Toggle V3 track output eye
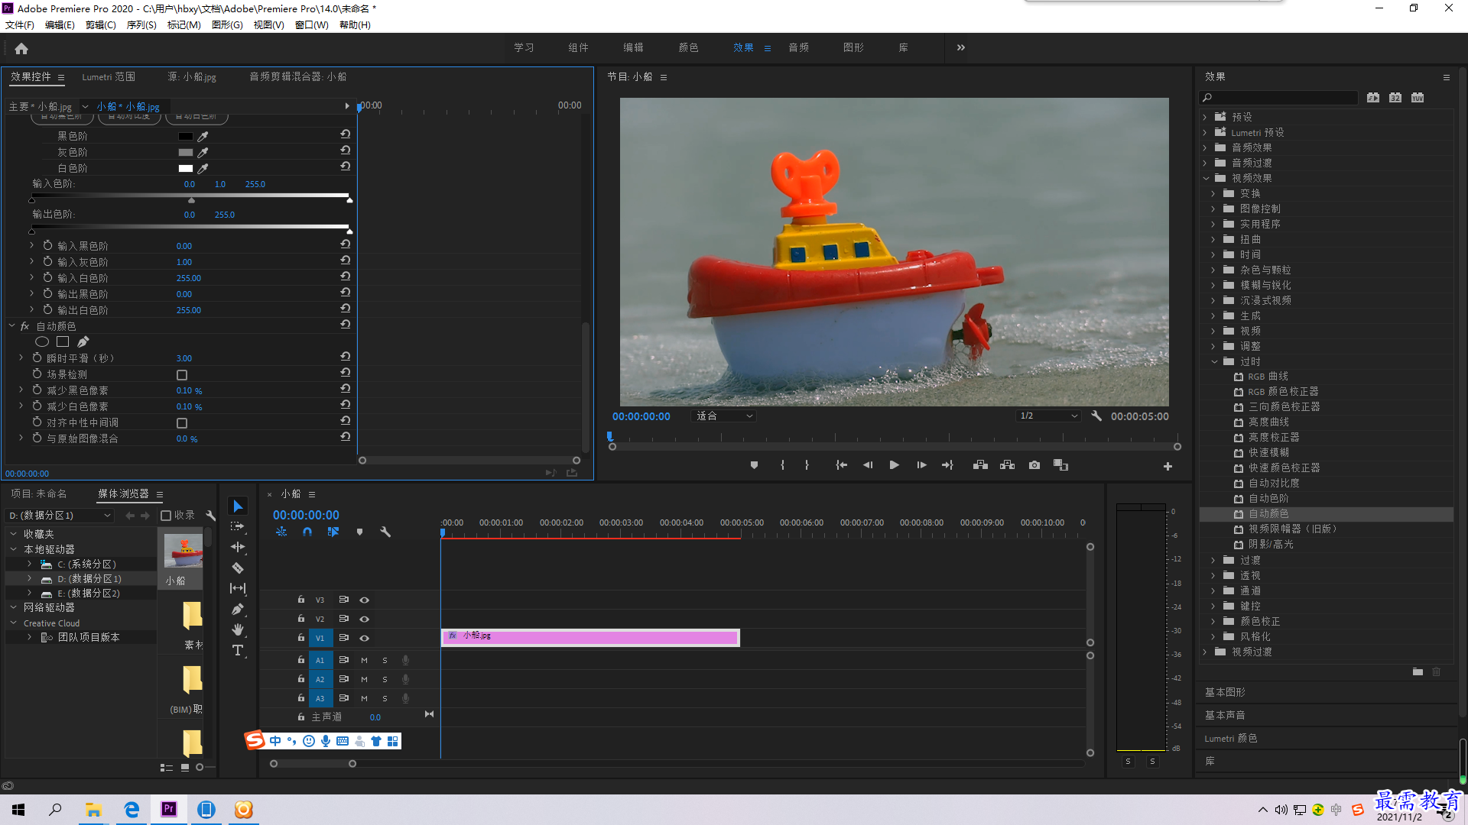 pos(365,600)
